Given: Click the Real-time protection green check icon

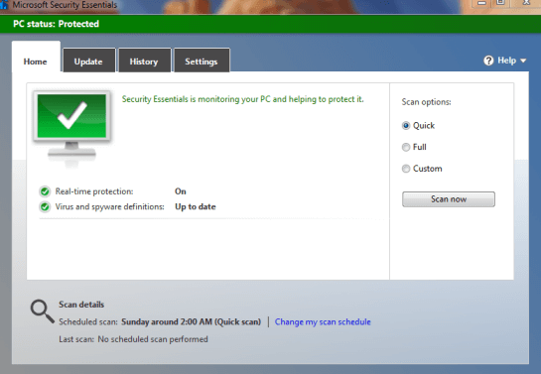Looking at the screenshot, I should click(x=45, y=191).
